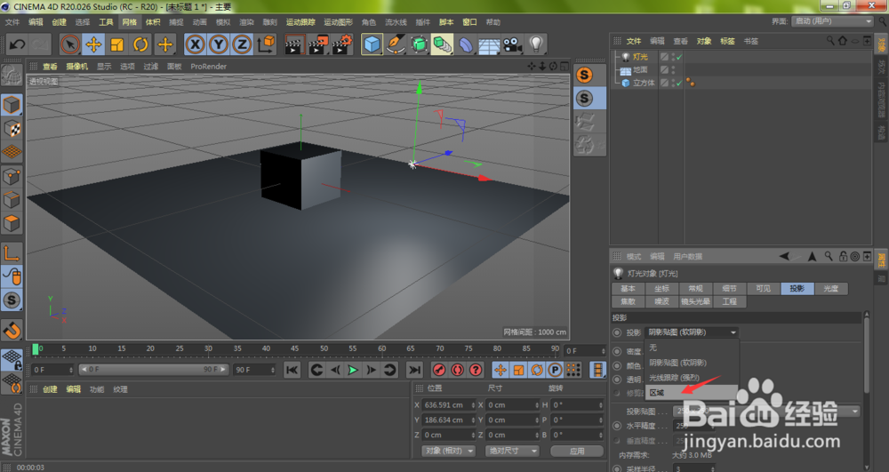Open the 文件 menu in menu bar
Viewport: 889px width, 472px height.
pyautogui.click(x=12, y=22)
